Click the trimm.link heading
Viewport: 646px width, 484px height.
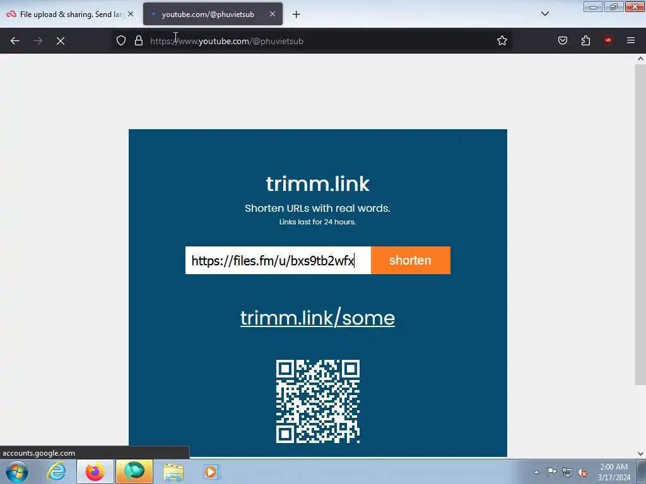[x=318, y=183]
